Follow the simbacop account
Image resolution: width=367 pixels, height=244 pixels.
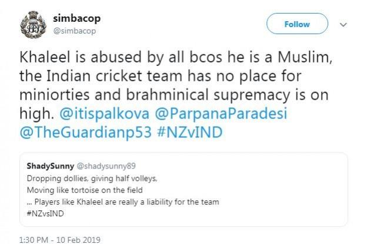click(297, 24)
